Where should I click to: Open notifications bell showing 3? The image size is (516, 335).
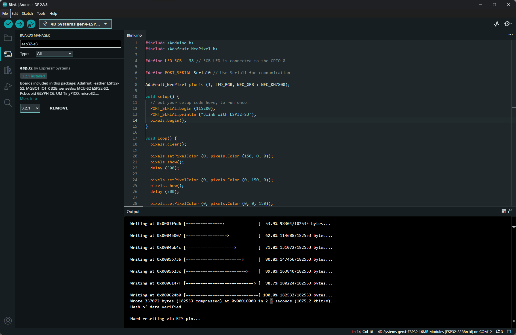click(x=499, y=332)
